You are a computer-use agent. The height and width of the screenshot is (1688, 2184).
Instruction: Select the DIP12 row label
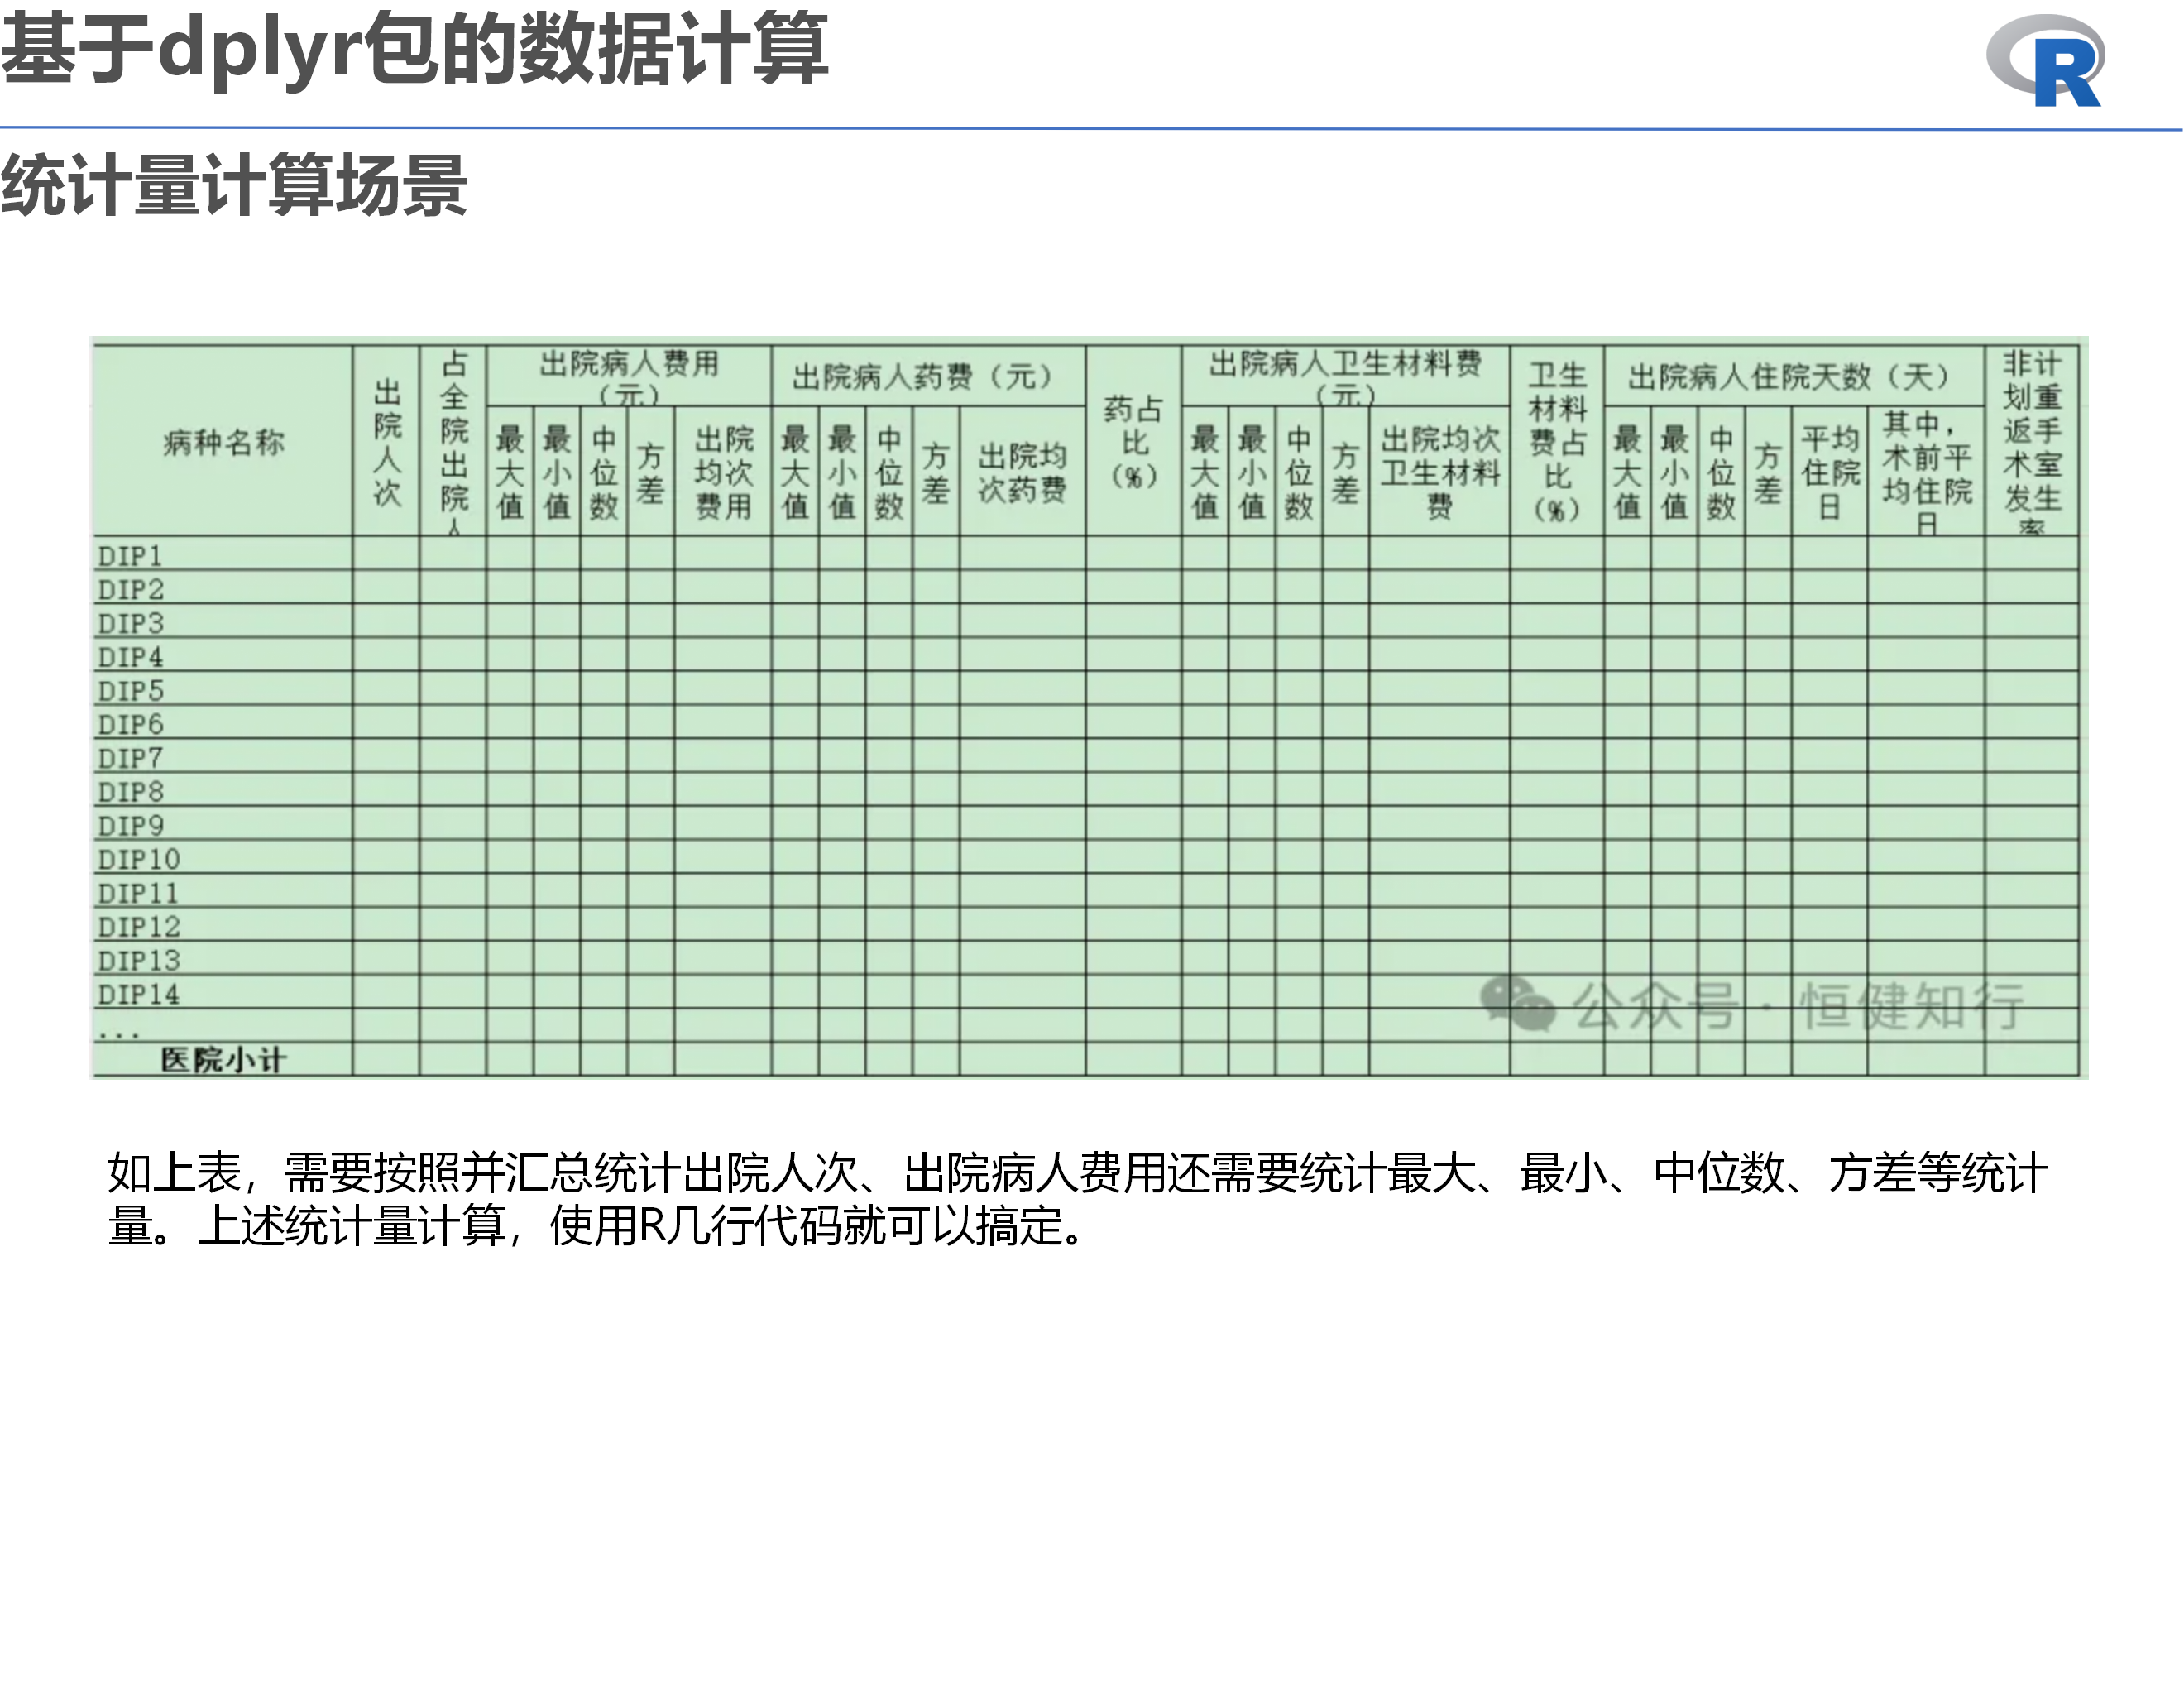click(x=138, y=927)
